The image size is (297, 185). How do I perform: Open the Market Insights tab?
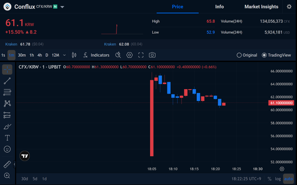tap(262, 7)
